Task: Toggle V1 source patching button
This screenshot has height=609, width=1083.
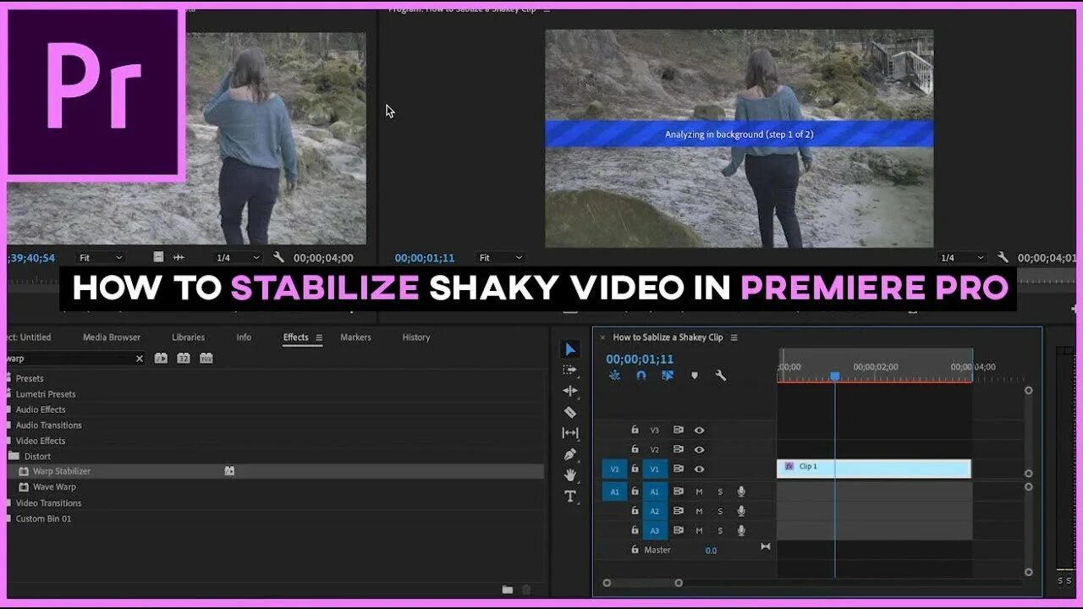Action: pos(614,469)
